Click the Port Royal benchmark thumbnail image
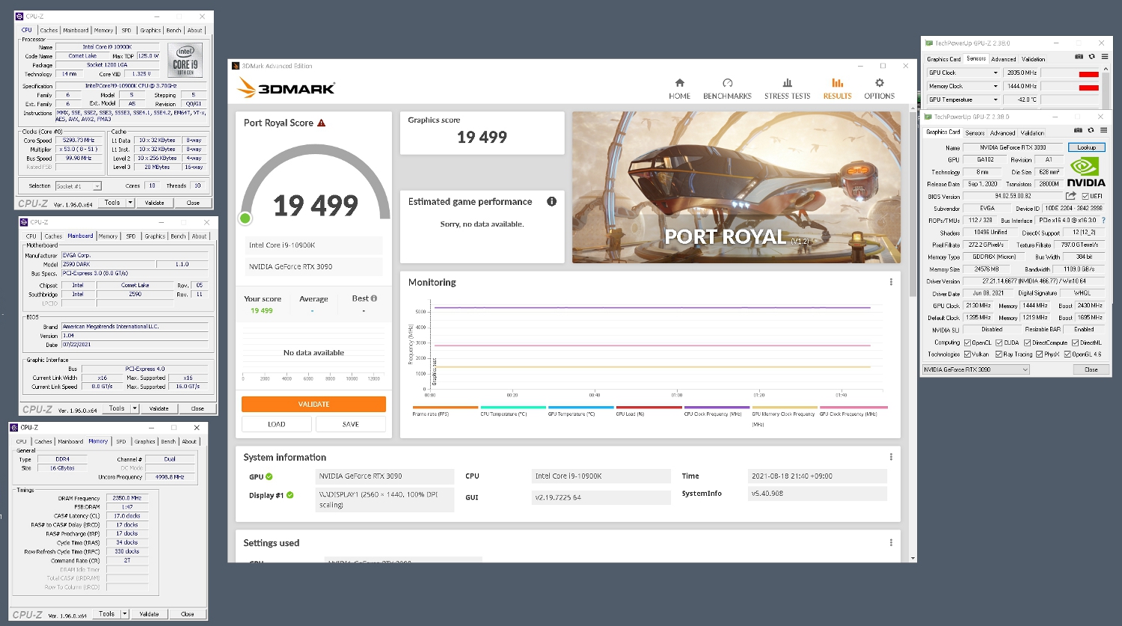 pyautogui.click(x=736, y=187)
